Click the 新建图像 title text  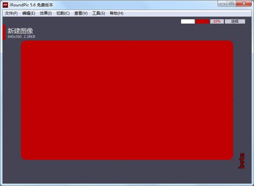click(20, 31)
